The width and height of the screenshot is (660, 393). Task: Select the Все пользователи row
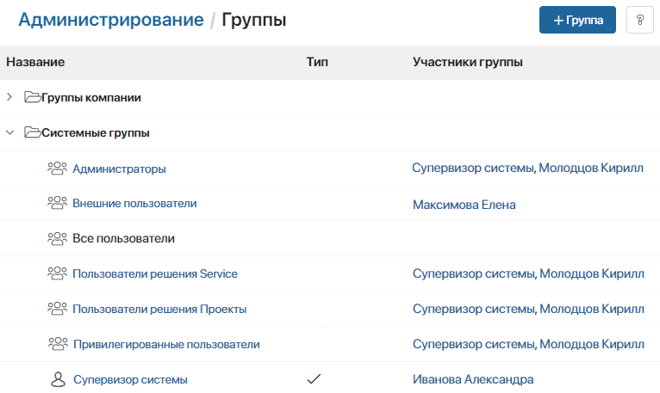point(330,238)
